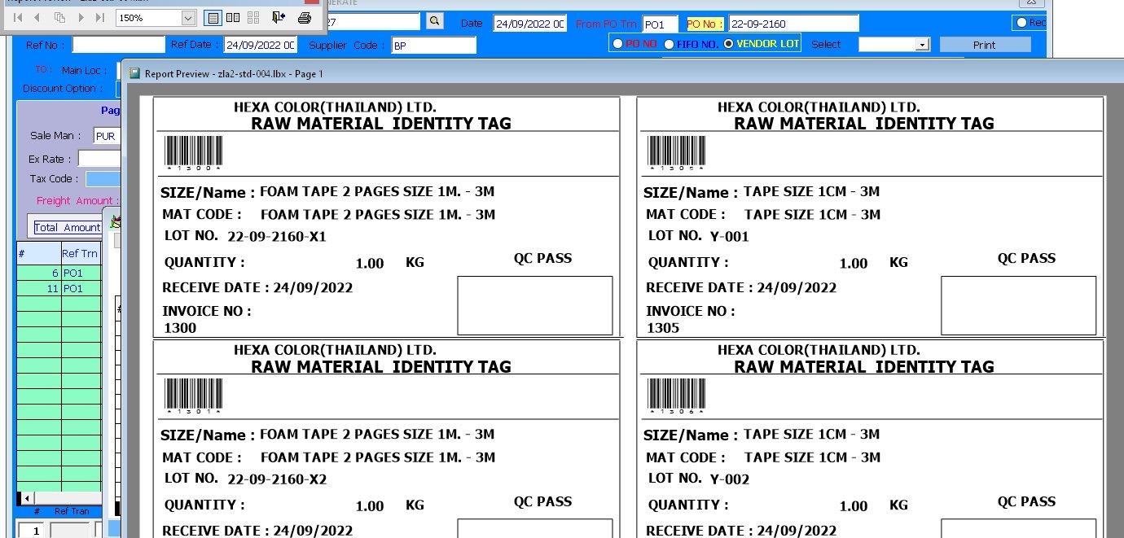Select the PO NO radio button
This screenshot has height=538, width=1124.
(x=618, y=44)
